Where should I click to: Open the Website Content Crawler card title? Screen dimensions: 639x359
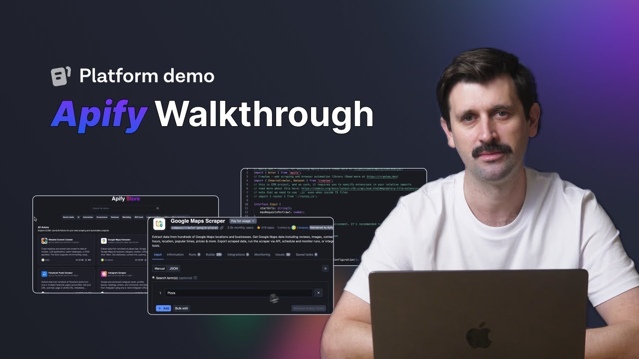click(60, 239)
